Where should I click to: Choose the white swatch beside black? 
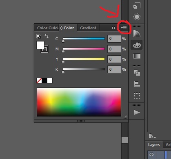pyautogui.click(x=50, y=81)
